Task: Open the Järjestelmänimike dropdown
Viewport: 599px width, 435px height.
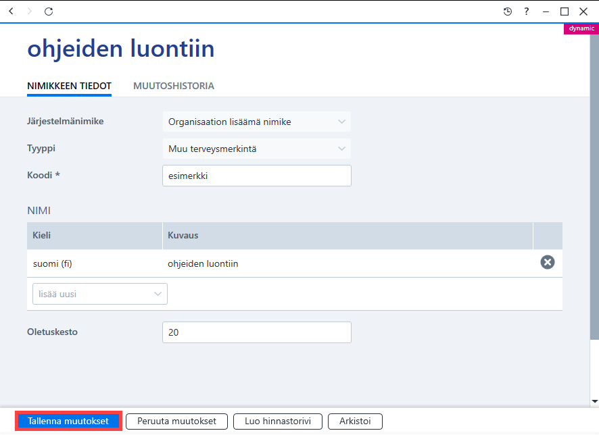Action: click(x=257, y=122)
